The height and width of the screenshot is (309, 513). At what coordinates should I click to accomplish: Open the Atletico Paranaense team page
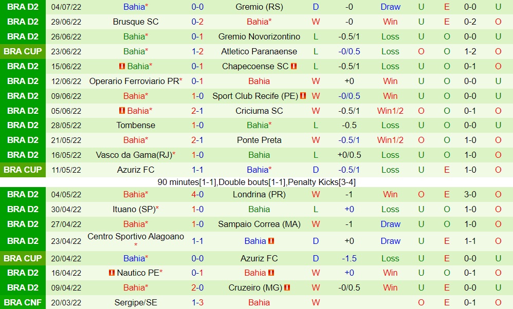pyautogui.click(x=259, y=52)
